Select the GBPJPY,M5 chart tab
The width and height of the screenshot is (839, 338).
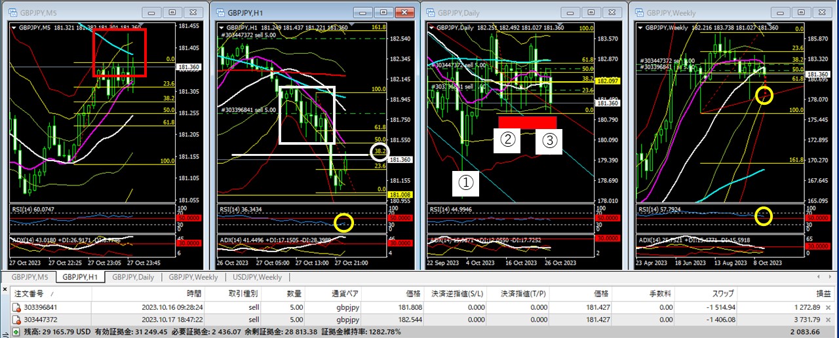[29, 278]
